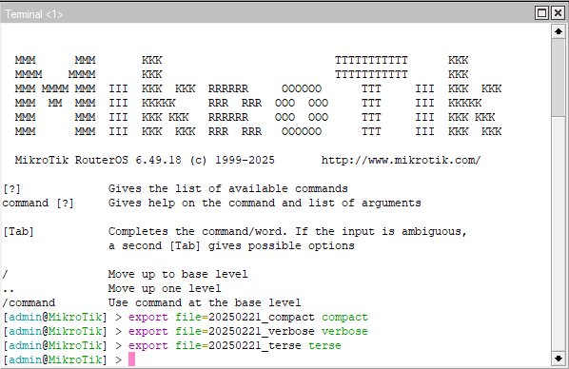Click the MikroTik RouterOS 6.49.18 version text

pos(98,160)
